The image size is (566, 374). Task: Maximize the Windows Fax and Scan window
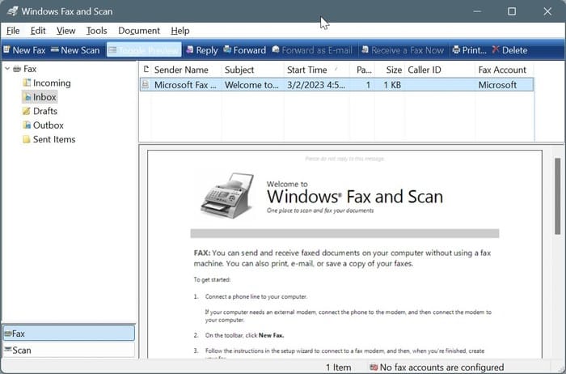pos(512,11)
